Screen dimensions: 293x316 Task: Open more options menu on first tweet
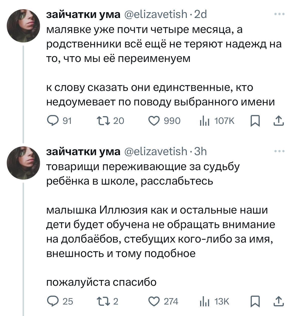click(x=279, y=14)
